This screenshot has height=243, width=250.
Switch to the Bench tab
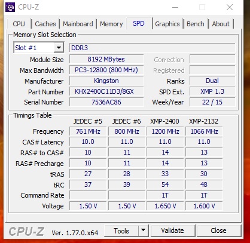tap(196, 24)
